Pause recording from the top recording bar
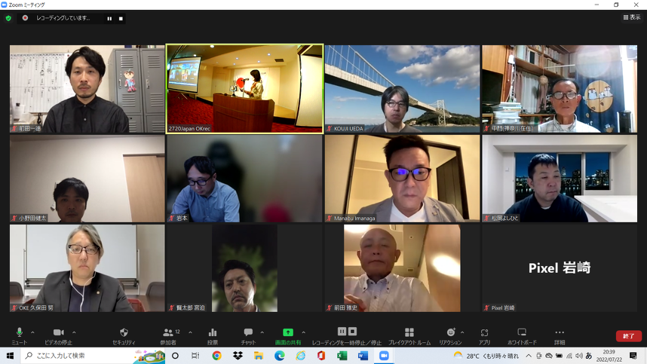This screenshot has width=647, height=364. [x=109, y=18]
